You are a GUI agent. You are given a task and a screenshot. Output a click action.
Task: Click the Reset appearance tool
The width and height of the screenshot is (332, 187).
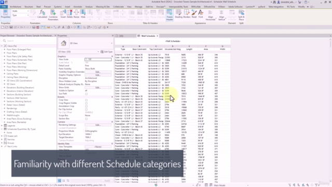(x=194, y=14)
